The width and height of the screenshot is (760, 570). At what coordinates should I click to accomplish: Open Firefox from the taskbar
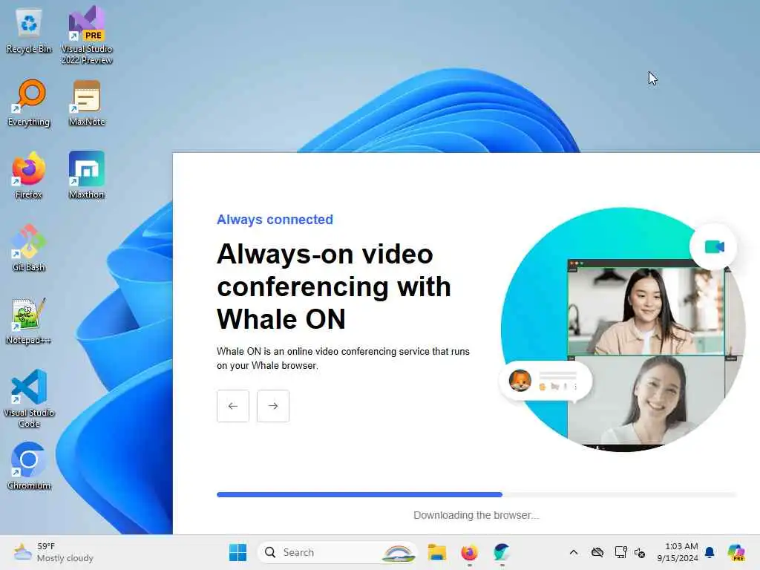click(469, 552)
